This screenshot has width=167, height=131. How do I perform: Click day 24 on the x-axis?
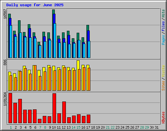pyautogui.click(x=122, y=127)
